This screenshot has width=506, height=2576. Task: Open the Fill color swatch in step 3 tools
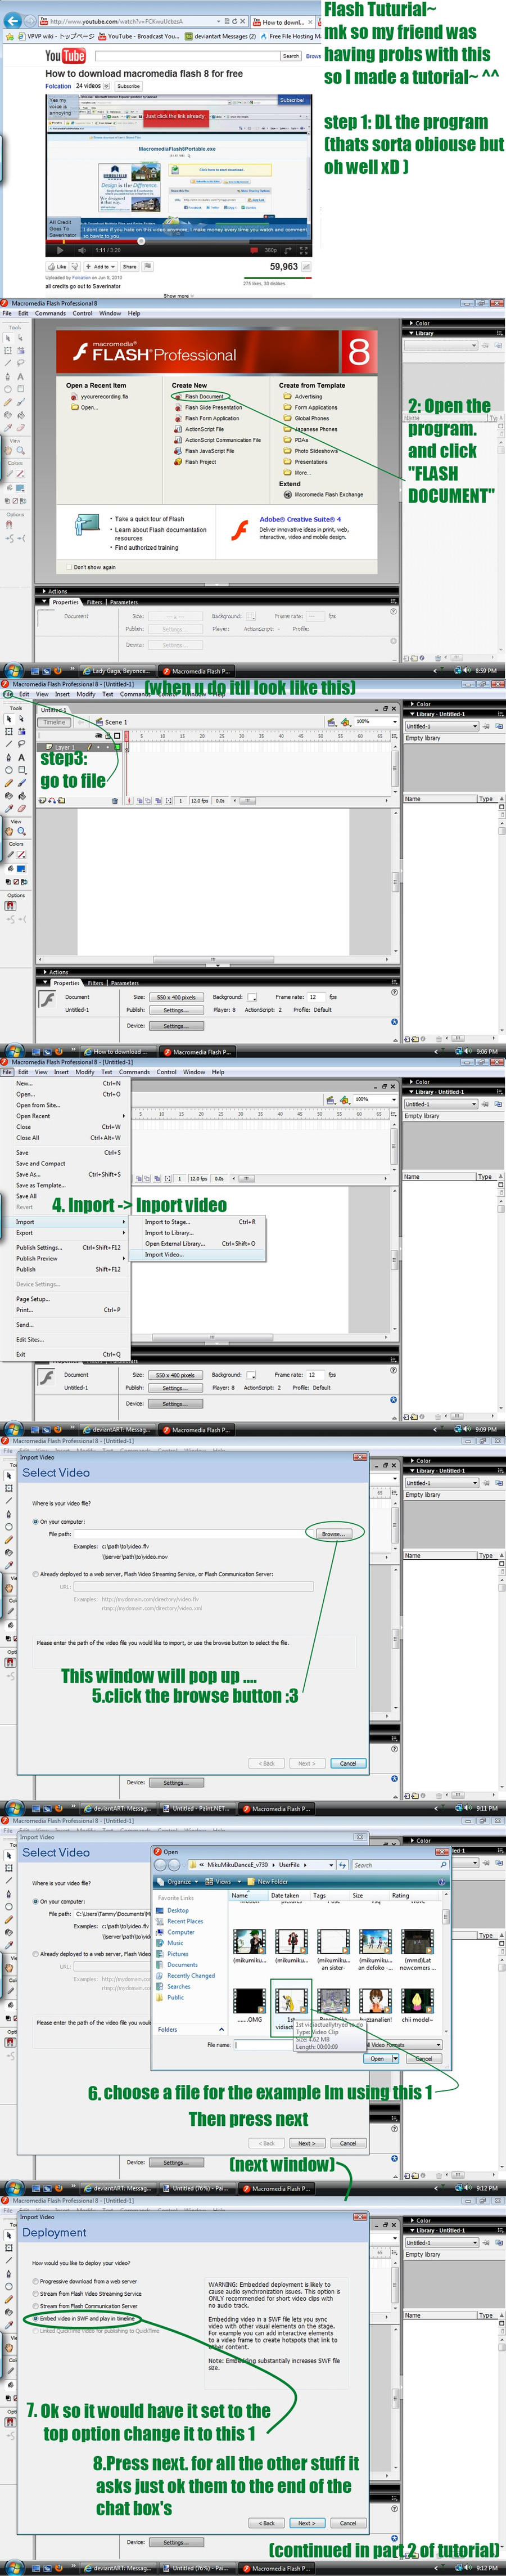coord(21,869)
